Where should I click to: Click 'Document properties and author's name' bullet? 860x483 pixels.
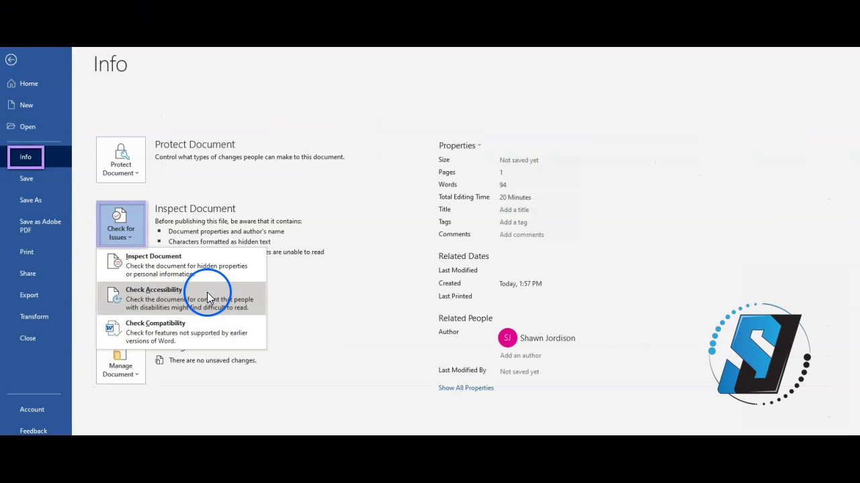[226, 231]
